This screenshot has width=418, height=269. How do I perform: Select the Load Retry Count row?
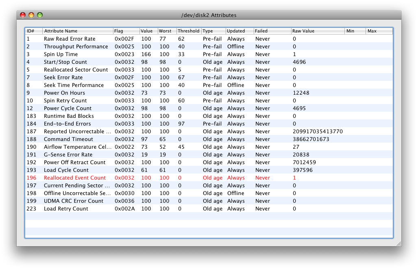tap(209, 209)
